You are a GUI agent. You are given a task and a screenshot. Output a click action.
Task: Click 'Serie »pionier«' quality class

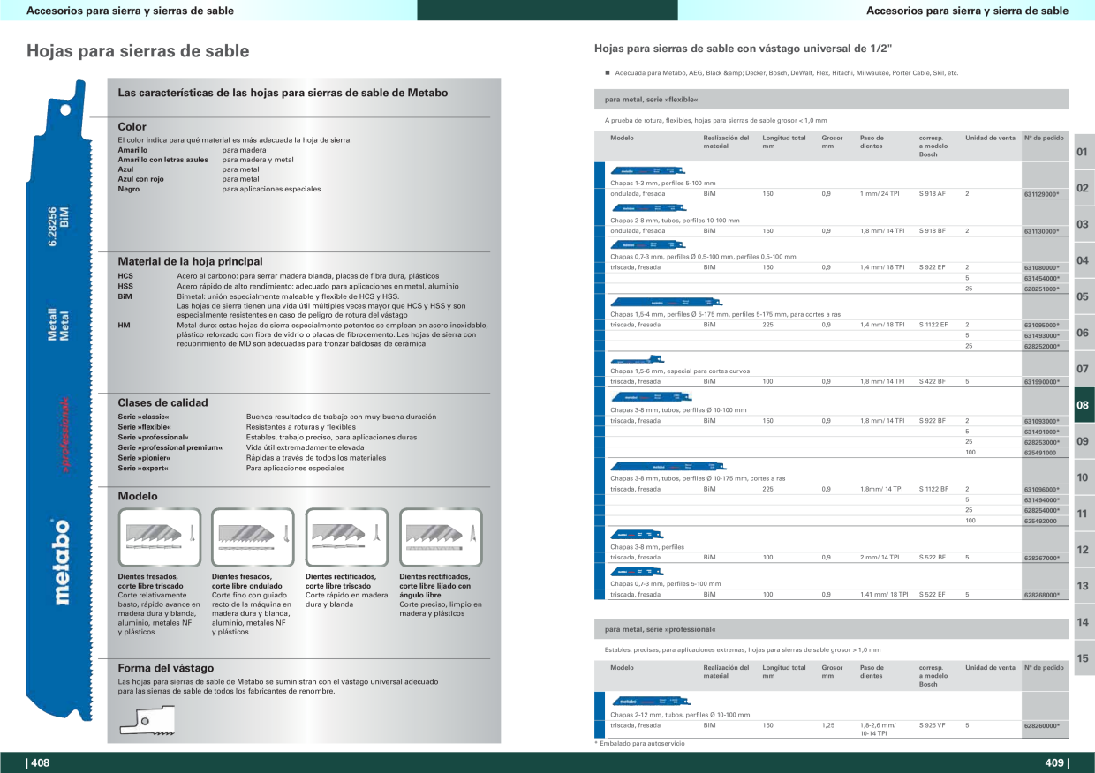coord(143,458)
